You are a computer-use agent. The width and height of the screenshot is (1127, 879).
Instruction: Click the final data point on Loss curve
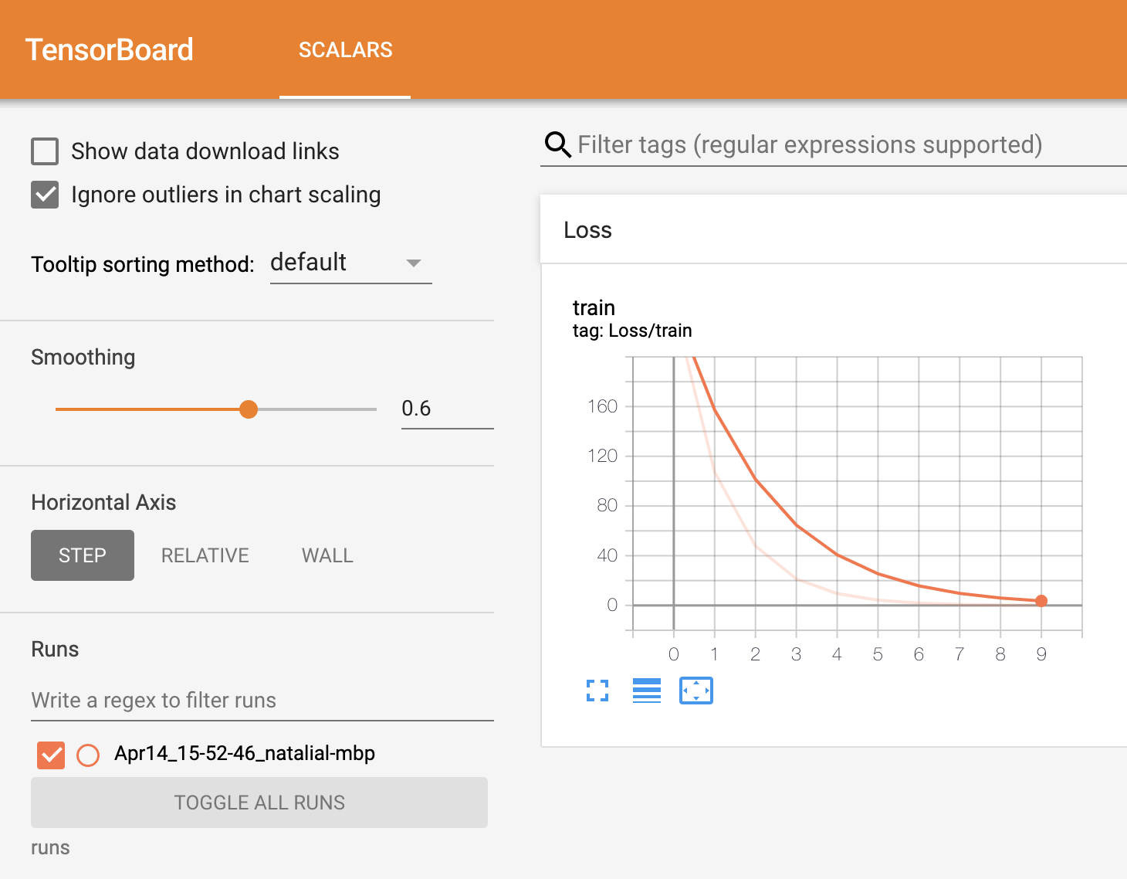[1041, 601]
